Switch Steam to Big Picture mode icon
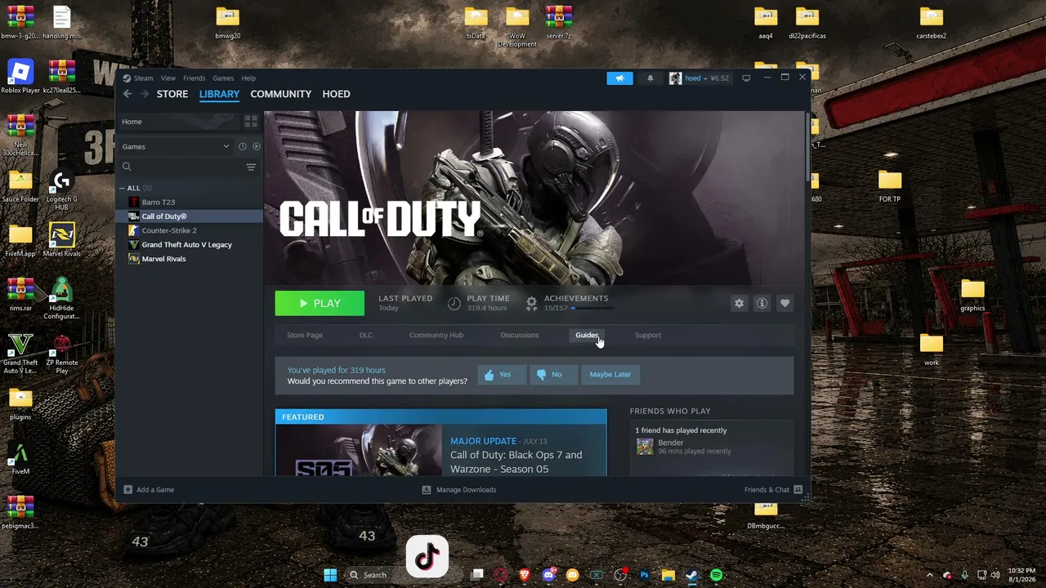 coord(746,78)
